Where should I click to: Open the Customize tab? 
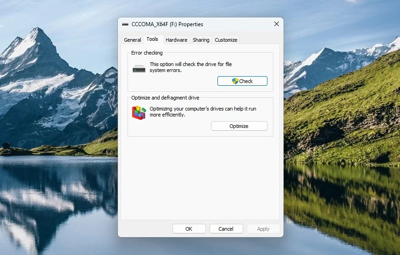click(226, 40)
